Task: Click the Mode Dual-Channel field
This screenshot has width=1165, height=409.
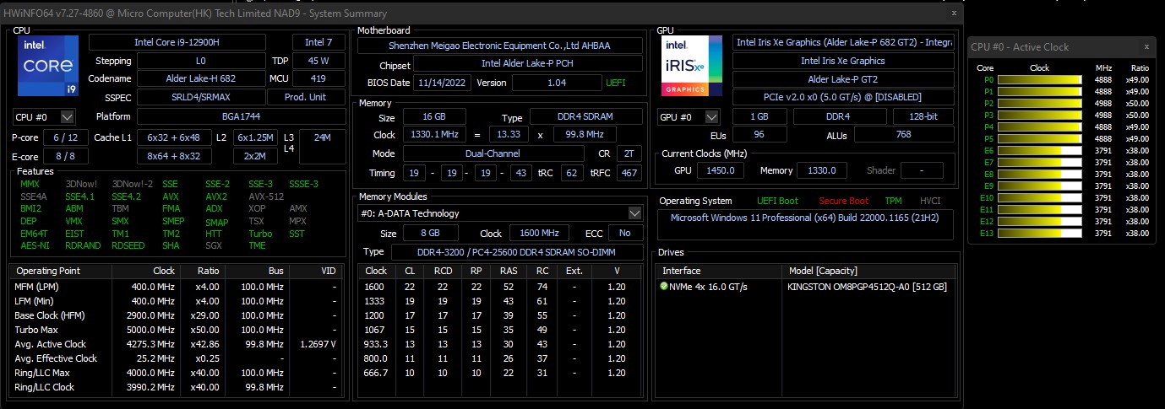Action: pos(493,153)
